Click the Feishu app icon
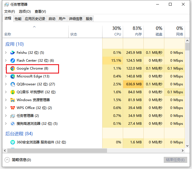This screenshot has width=192, height=169. [13, 53]
